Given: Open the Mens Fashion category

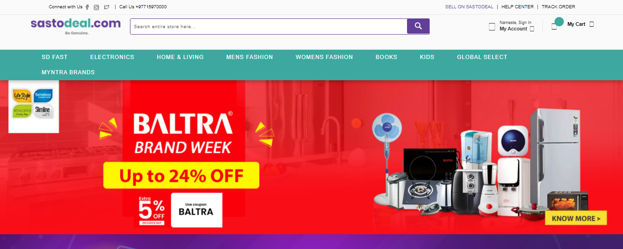Looking at the screenshot, I should [x=249, y=57].
